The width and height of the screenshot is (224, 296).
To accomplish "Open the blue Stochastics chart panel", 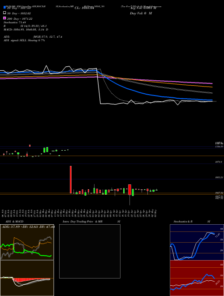I will [x=197, y=242].
